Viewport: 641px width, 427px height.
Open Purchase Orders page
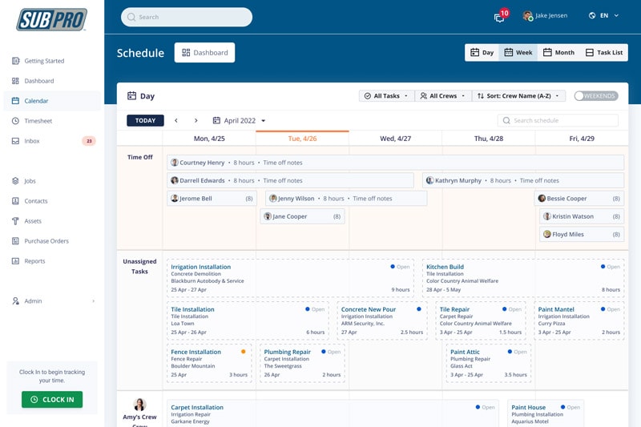coord(46,241)
